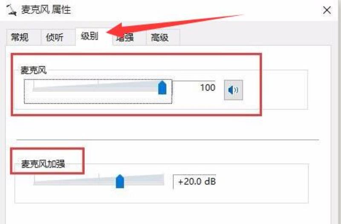Mute the microphone with the speaker button

[233, 90]
